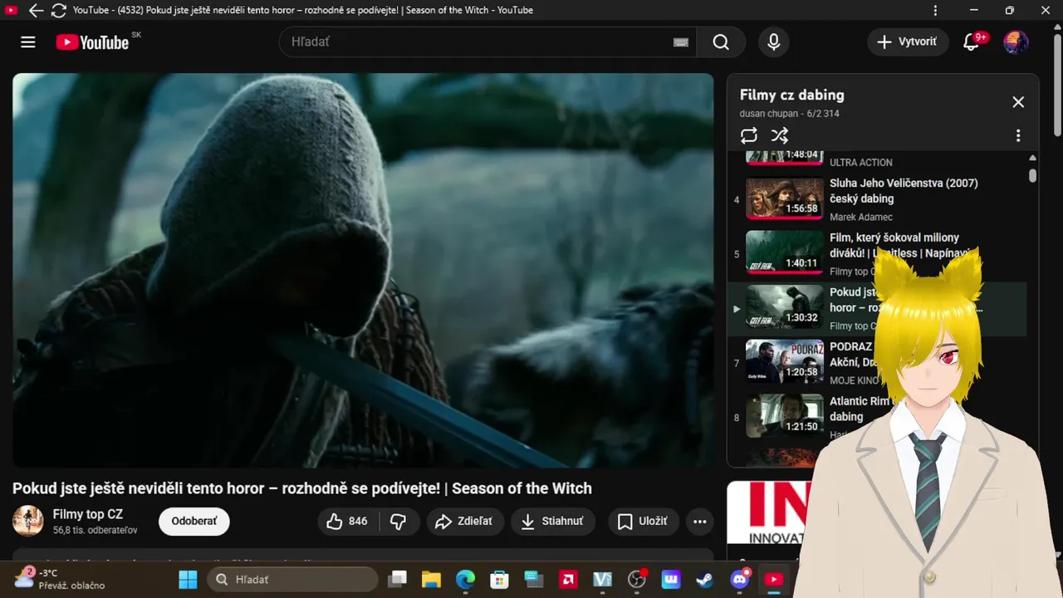Subscribe with Odoberať button

point(194,521)
